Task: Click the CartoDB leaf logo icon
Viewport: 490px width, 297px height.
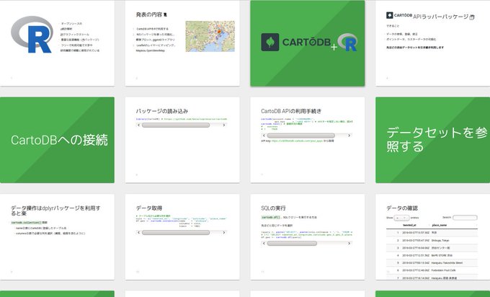Action: [x=270, y=43]
